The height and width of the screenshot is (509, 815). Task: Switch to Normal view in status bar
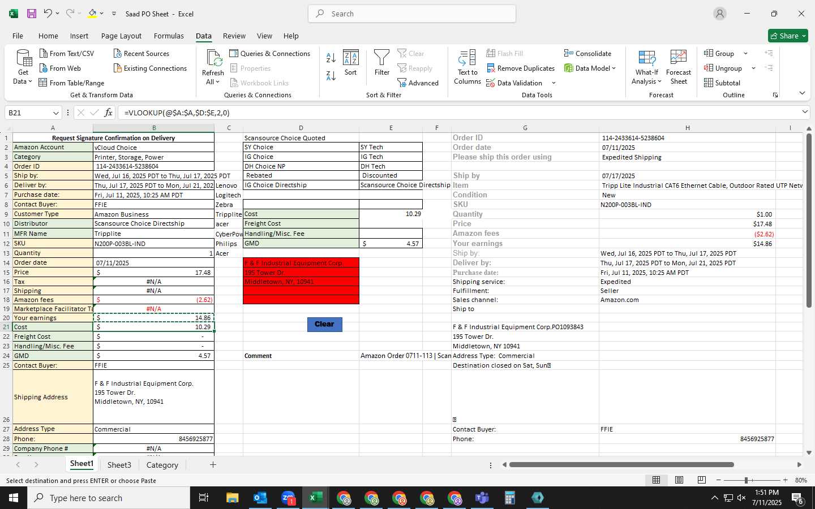coord(656,480)
